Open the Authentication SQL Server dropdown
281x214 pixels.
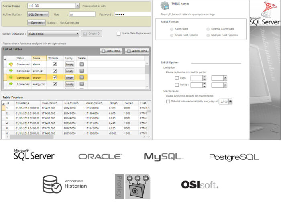pyautogui.click(x=38, y=14)
